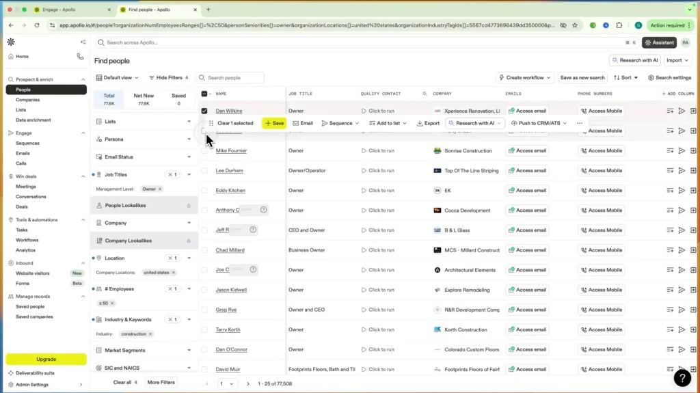The height and width of the screenshot is (393, 700).
Task: Click the yellow Upgrade button
Action: pyautogui.click(x=46, y=359)
